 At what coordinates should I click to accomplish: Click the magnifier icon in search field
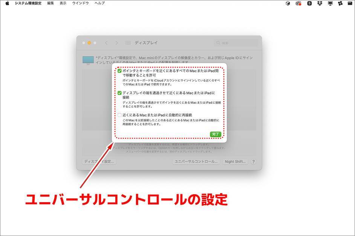(x=218, y=43)
